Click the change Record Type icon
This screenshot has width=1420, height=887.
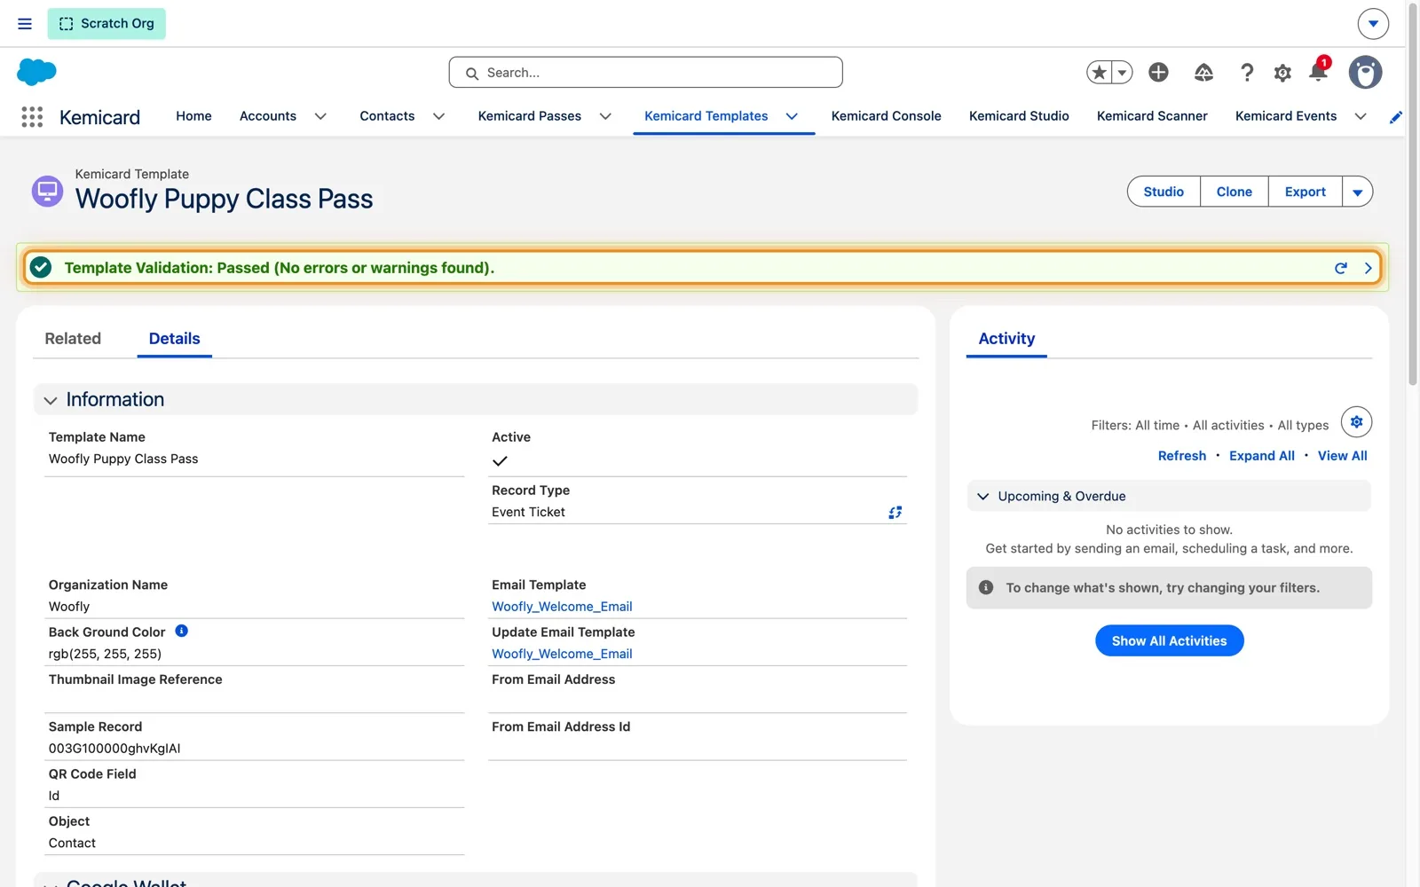coord(895,513)
